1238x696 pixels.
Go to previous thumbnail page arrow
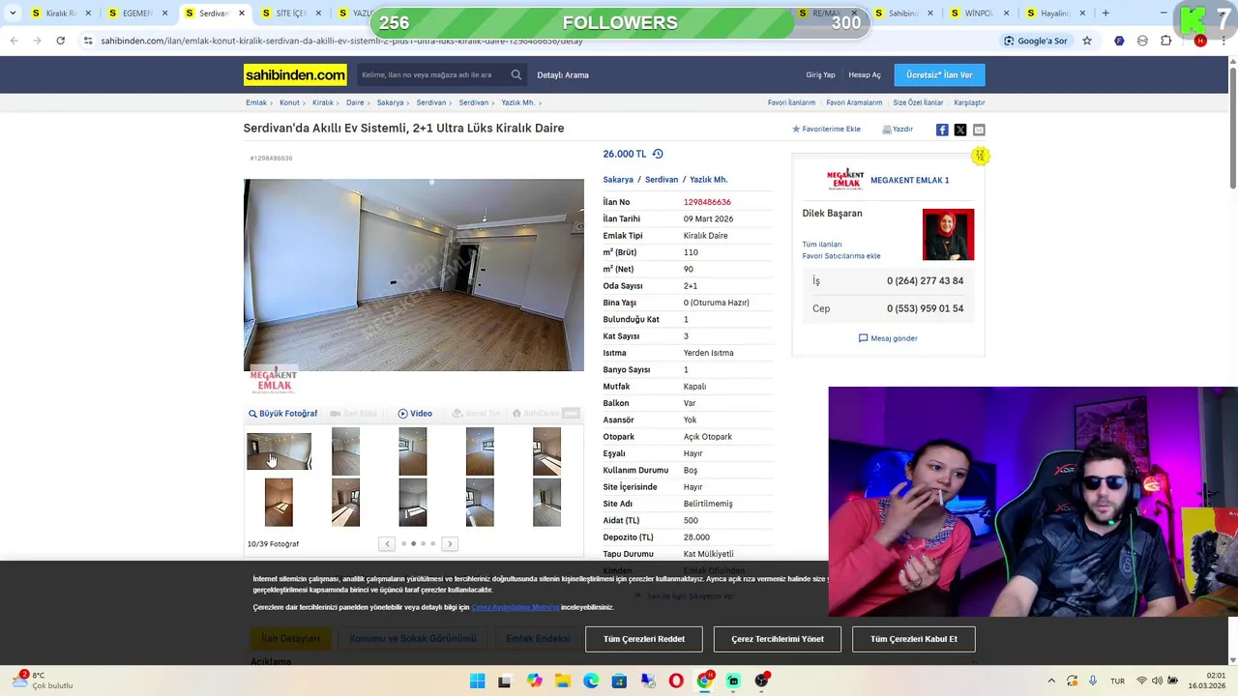click(x=387, y=544)
